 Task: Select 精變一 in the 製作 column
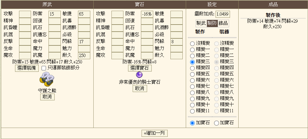point(192,50)
